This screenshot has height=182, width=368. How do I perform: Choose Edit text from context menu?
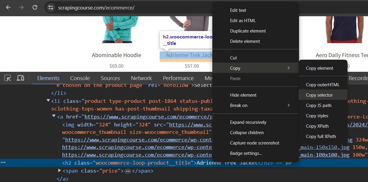point(256,10)
